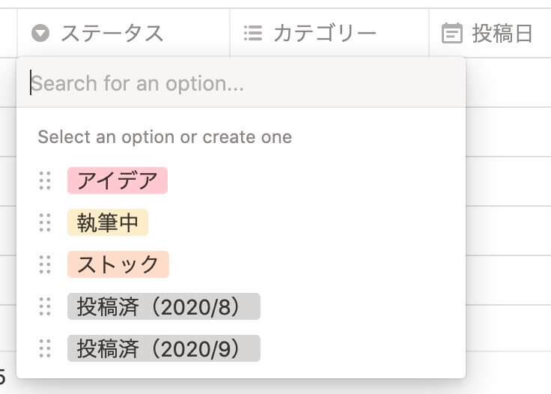Click the empty 投稿日 cell below its header
The height and width of the screenshot is (394, 551).
point(508,82)
